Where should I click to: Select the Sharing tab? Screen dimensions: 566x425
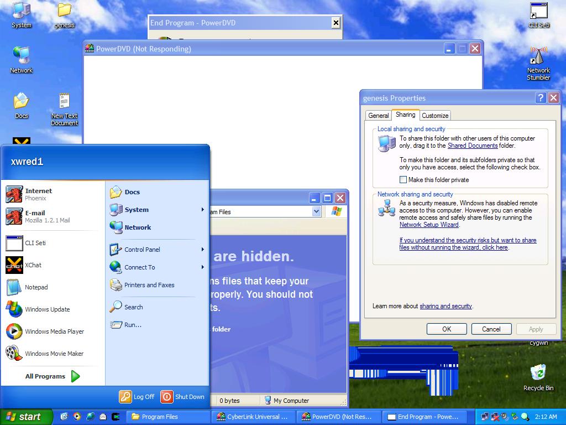(405, 115)
